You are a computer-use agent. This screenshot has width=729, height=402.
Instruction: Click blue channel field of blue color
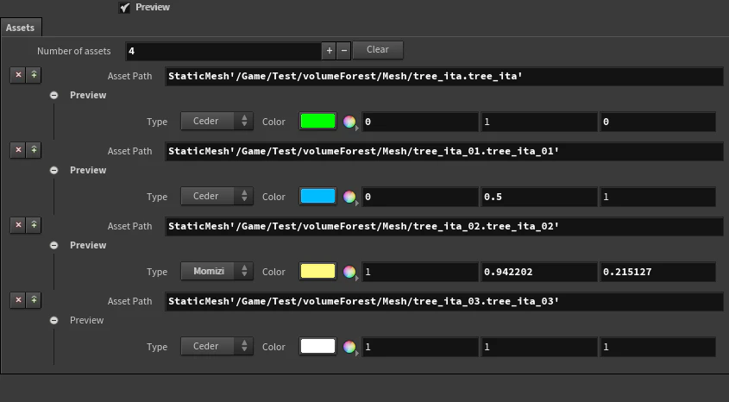pos(658,197)
